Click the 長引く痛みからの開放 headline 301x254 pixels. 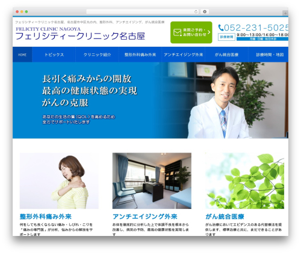click(87, 79)
